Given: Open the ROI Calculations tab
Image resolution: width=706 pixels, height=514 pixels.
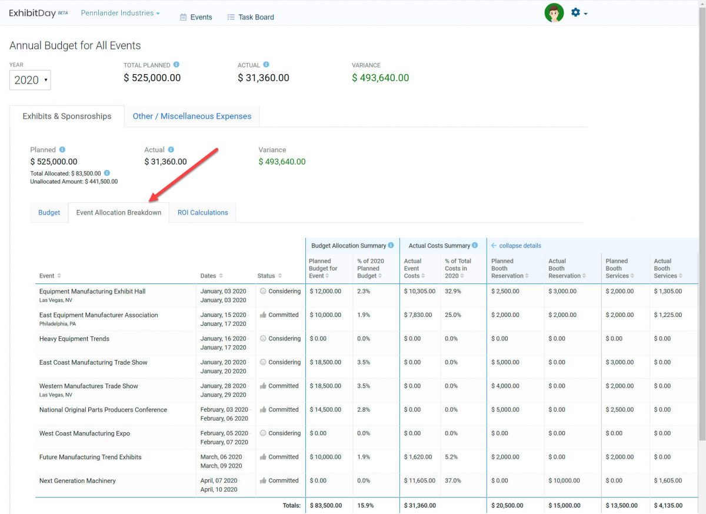Looking at the screenshot, I should [x=202, y=212].
